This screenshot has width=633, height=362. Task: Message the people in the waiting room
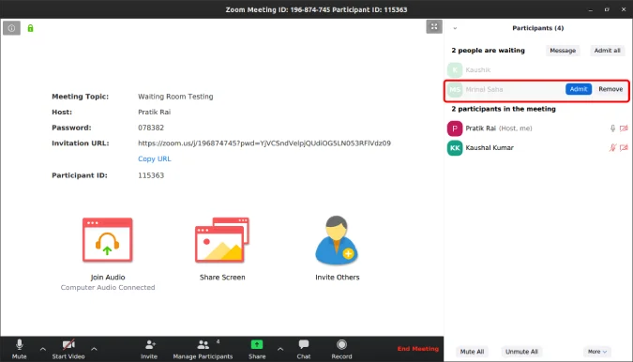point(563,51)
